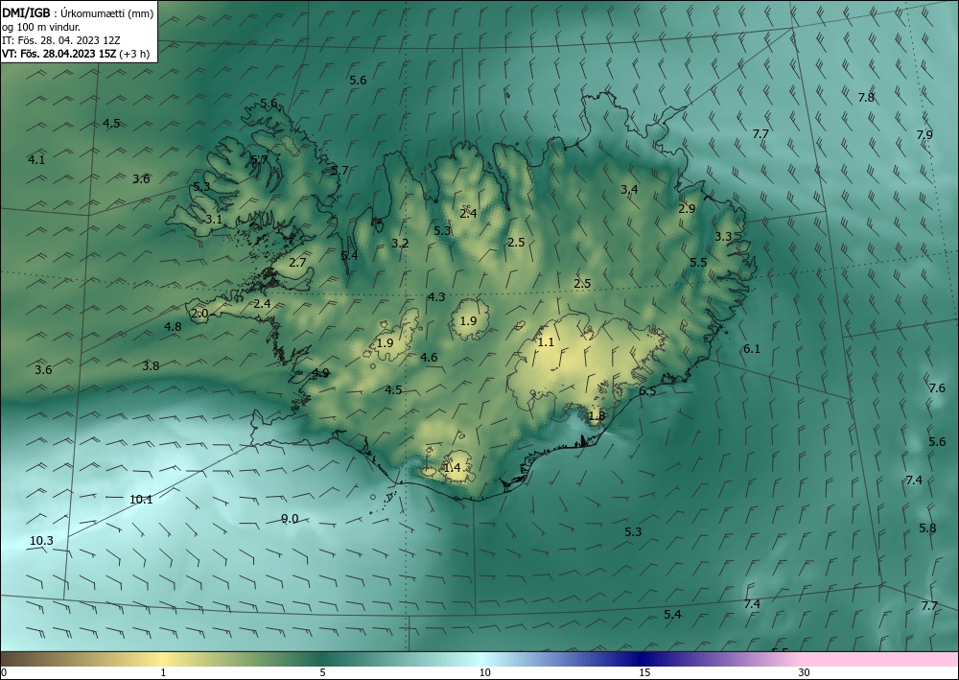The width and height of the screenshot is (959, 680).
Task: Select the 4.6 value on the map
Action: 429,357
